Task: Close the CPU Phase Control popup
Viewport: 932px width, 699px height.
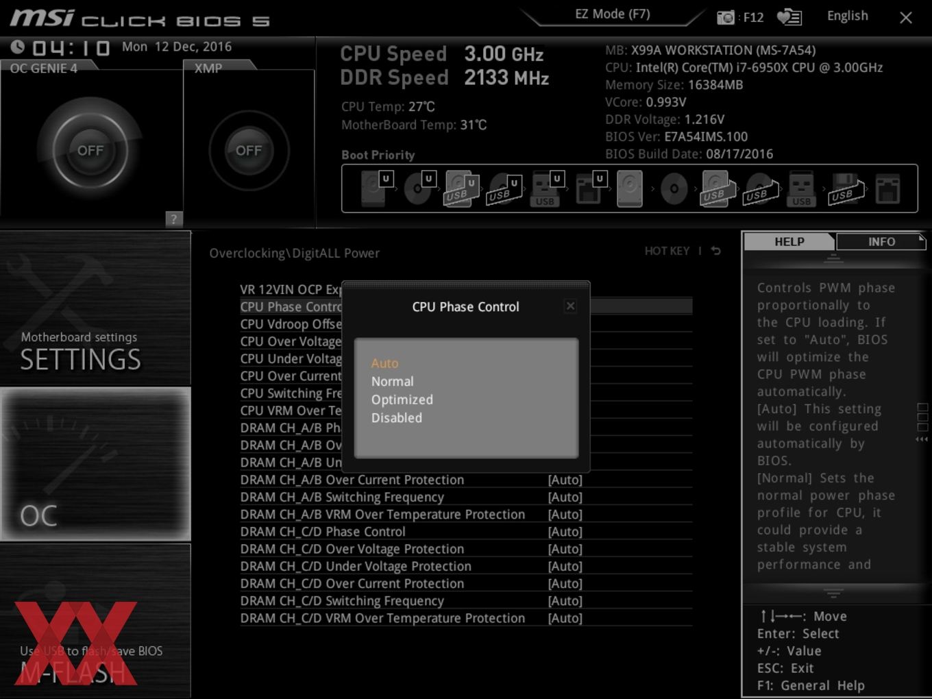Action: point(570,306)
